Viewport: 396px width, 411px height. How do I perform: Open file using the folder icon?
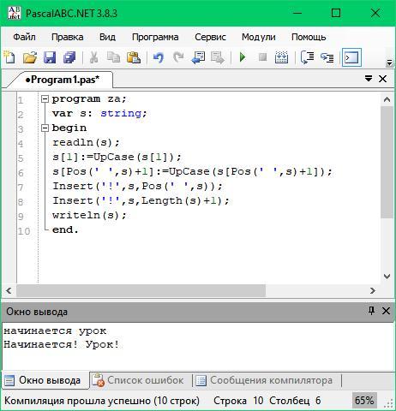pos(30,57)
